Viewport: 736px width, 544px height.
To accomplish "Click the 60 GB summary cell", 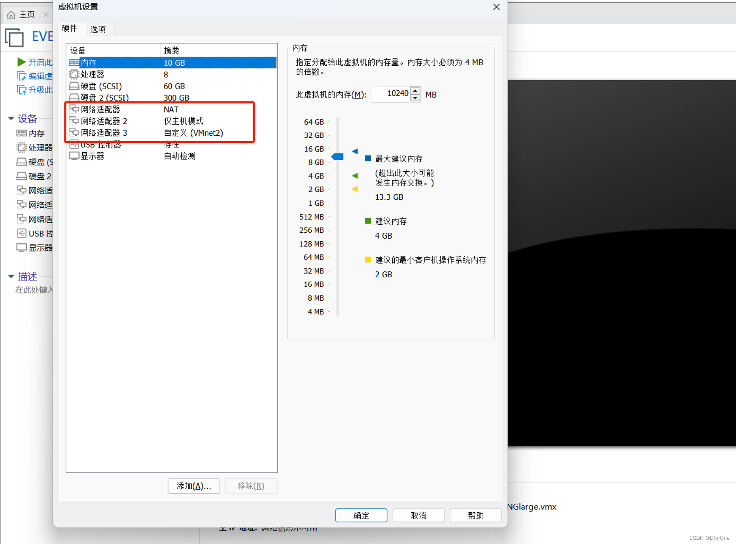I will 174,86.
